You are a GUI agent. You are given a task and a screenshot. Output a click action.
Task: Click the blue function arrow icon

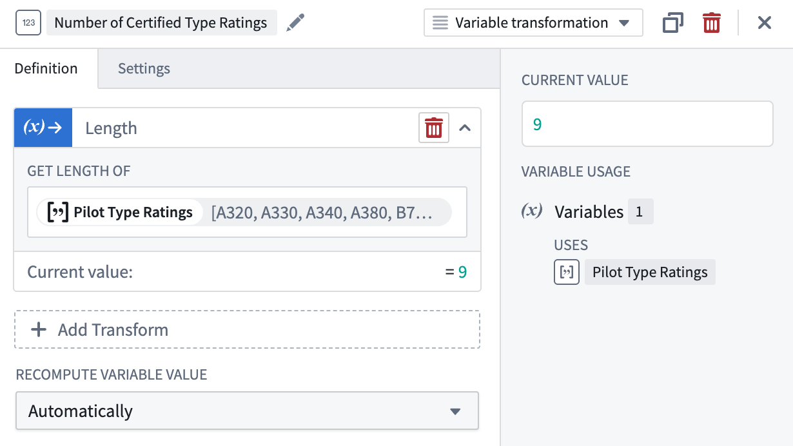click(x=43, y=128)
